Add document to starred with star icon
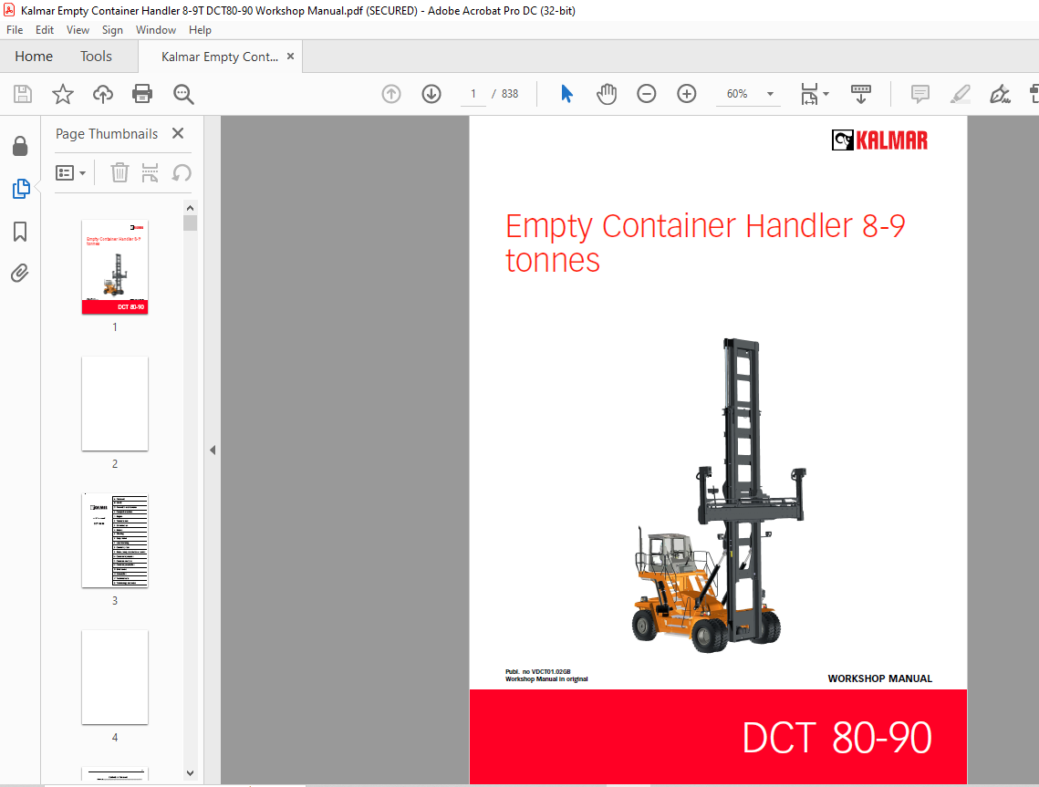The image size is (1039, 787). coord(63,94)
